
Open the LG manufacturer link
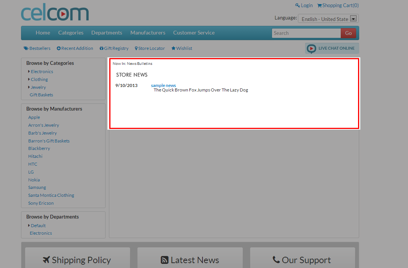tap(31, 172)
